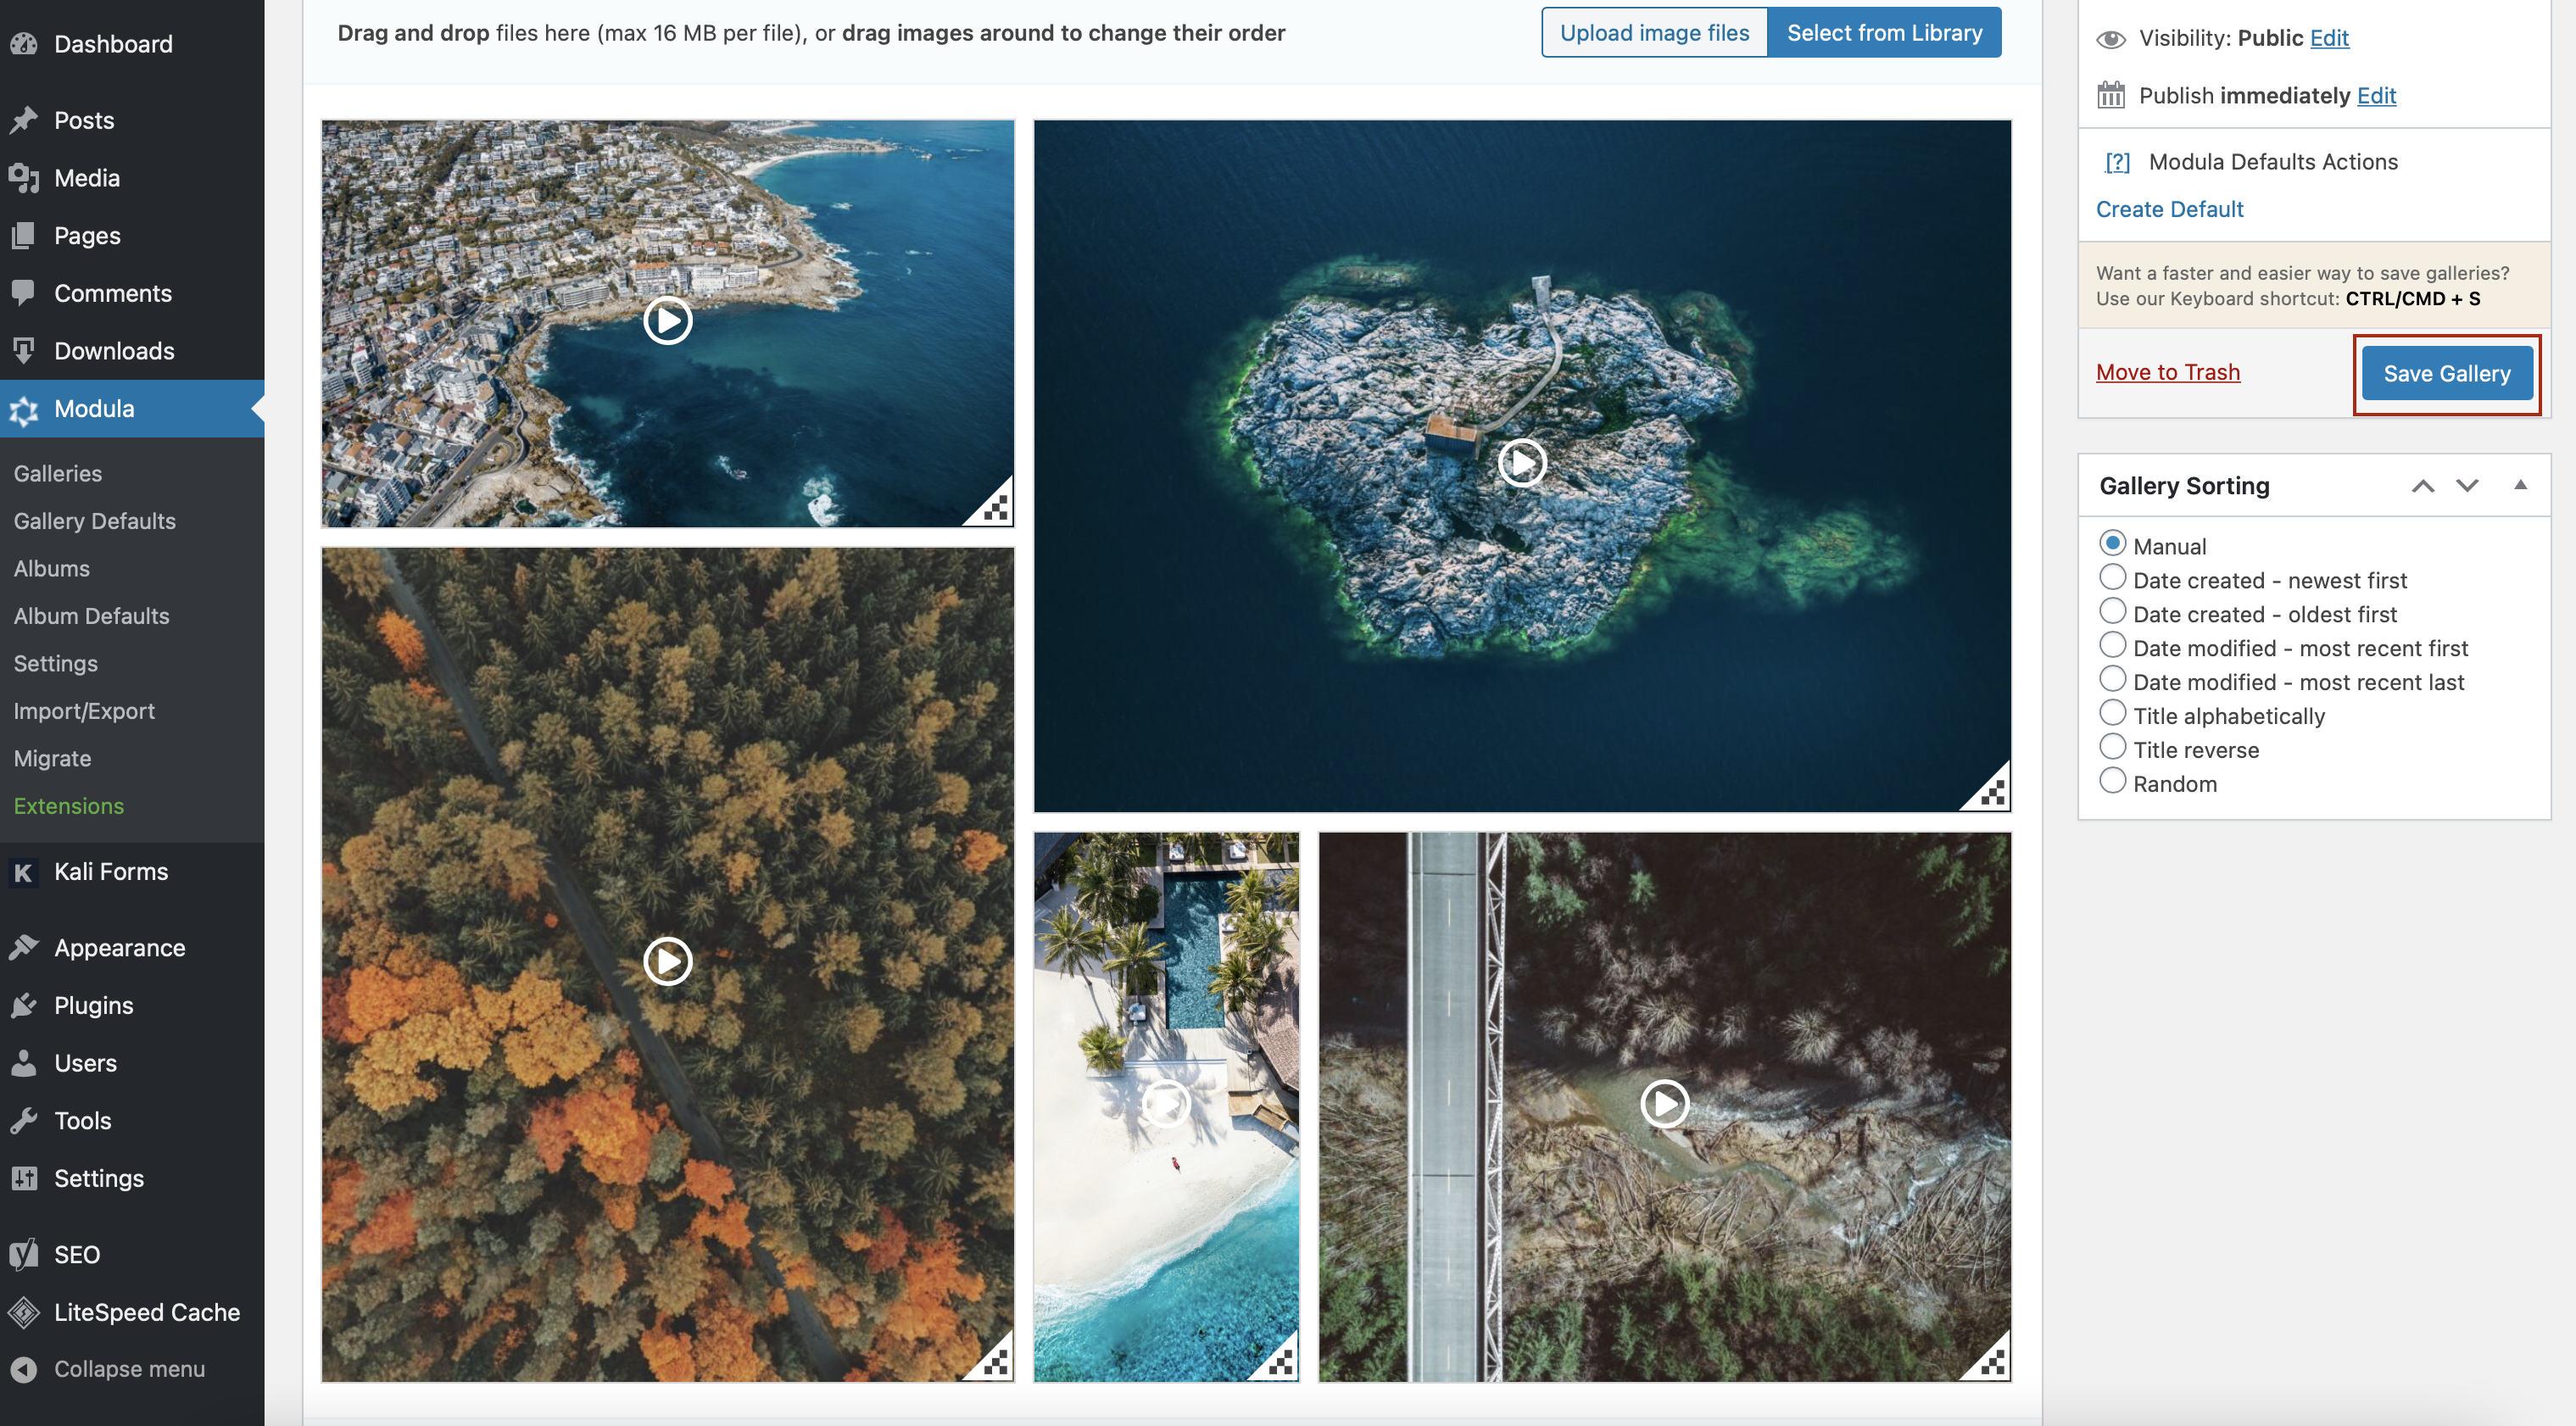The image size is (2576, 1426).
Task: Collapse the Gallery Sorting panel triangle
Action: 2520,485
